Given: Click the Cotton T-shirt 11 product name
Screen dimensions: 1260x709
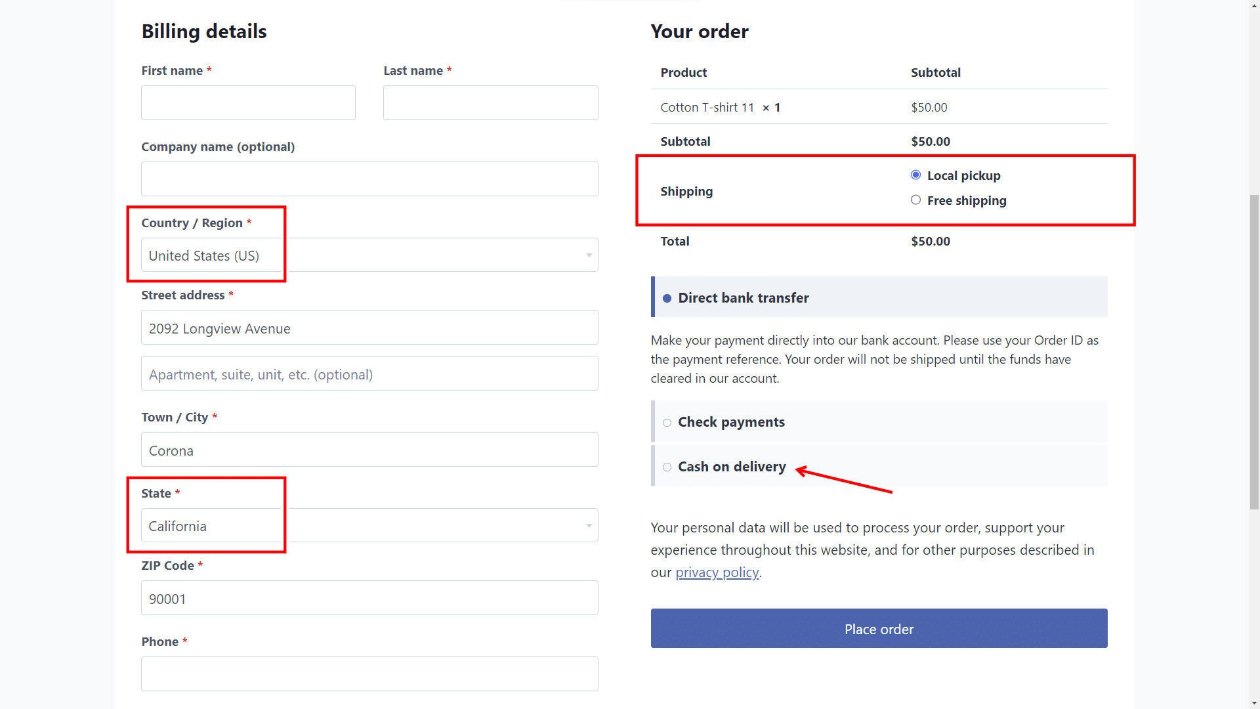Looking at the screenshot, I should [x=707, y=107].
